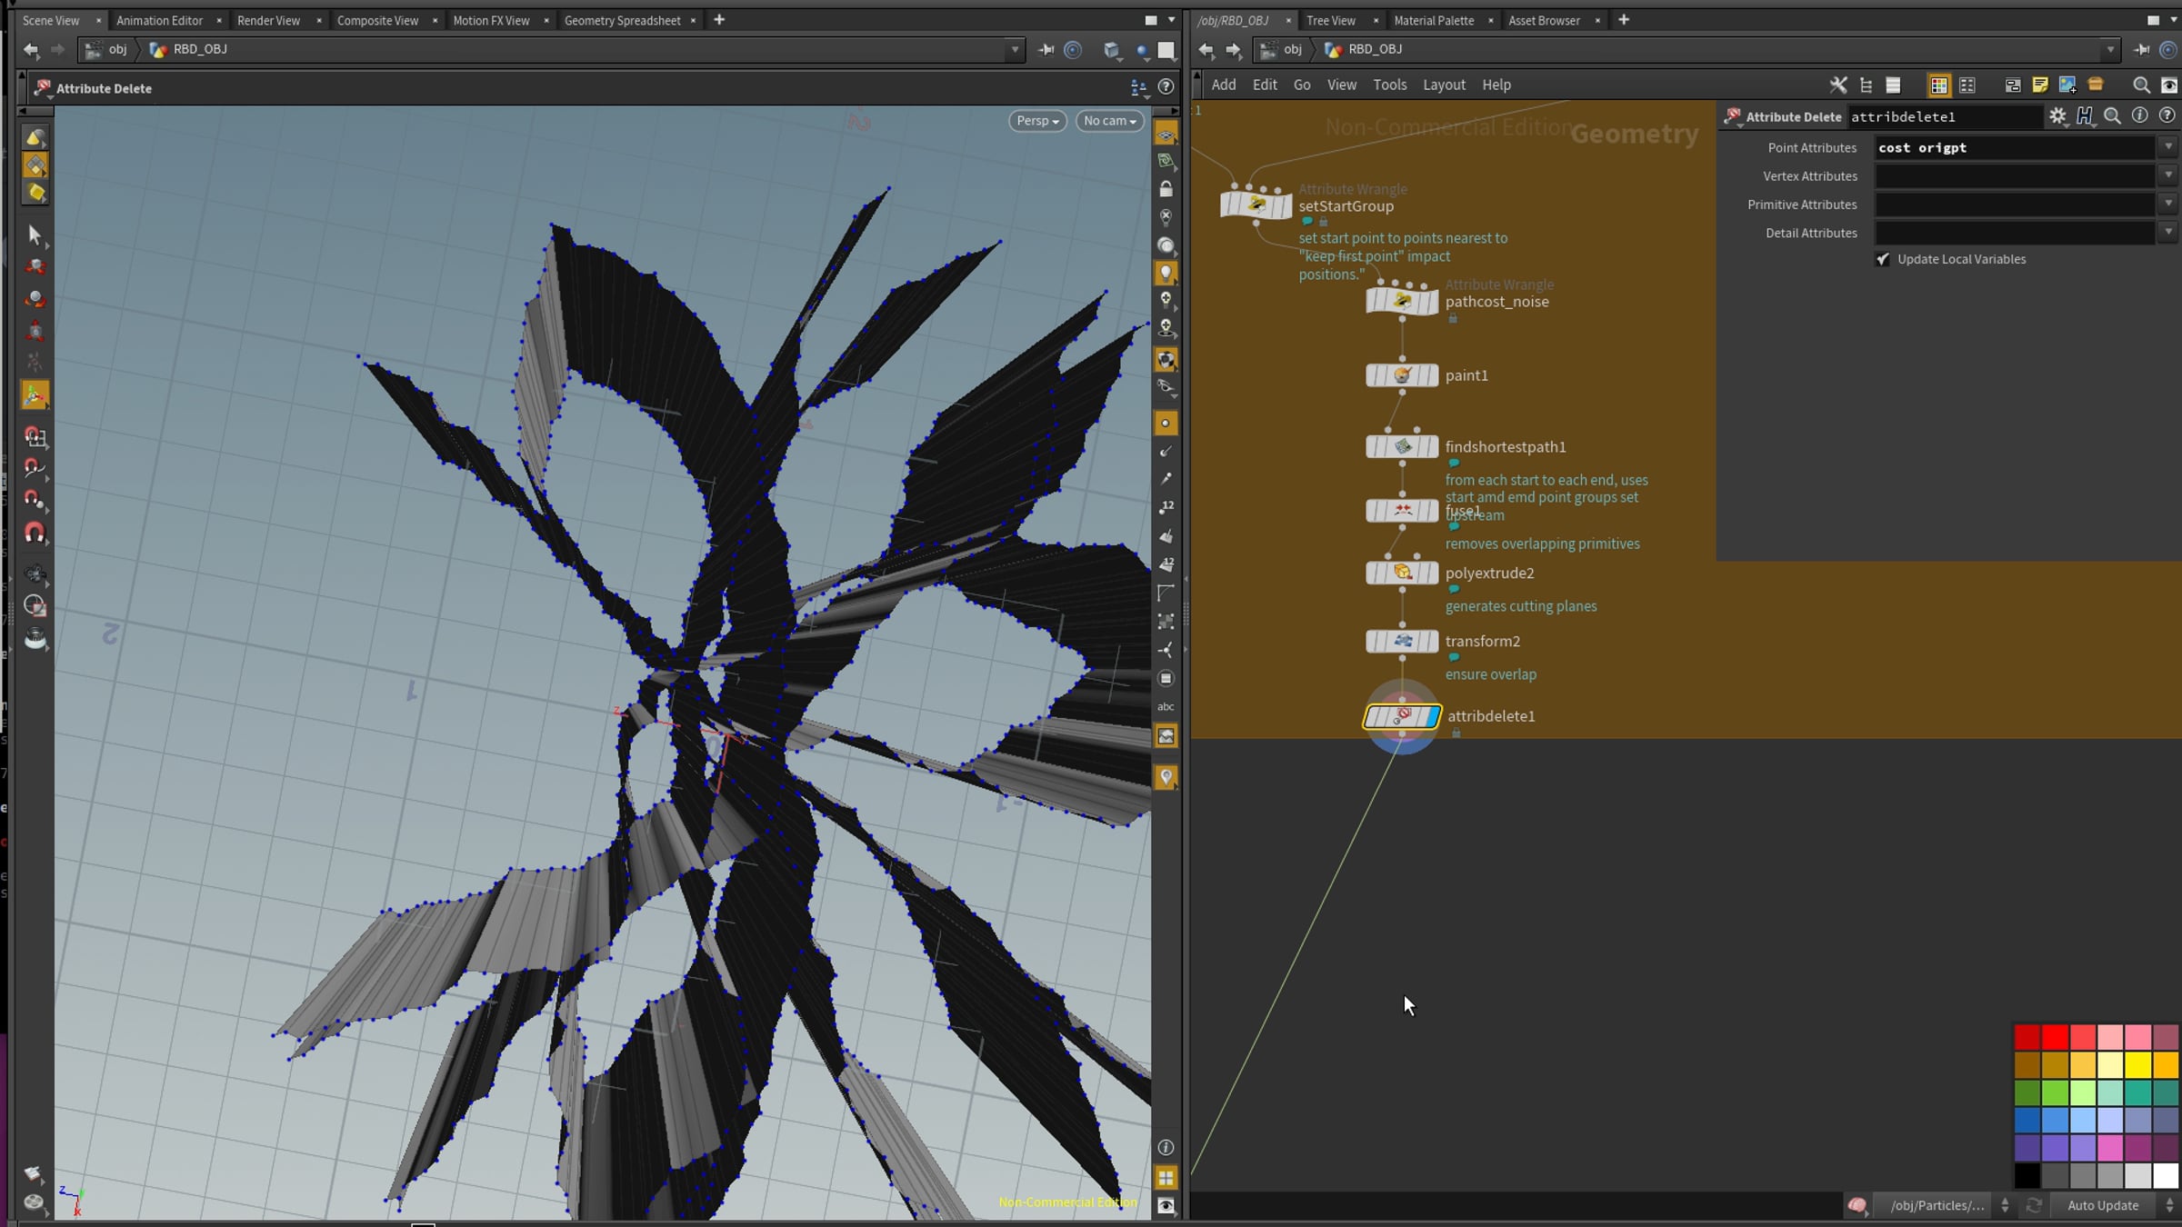
Task: Click the Vertex Attributes input field
Action: click(x=2014, y=176)
